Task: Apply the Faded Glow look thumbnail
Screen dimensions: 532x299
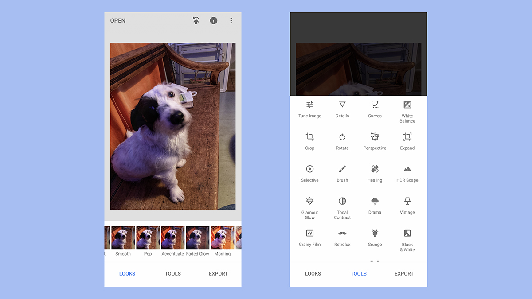Action: tap(198, 238)
